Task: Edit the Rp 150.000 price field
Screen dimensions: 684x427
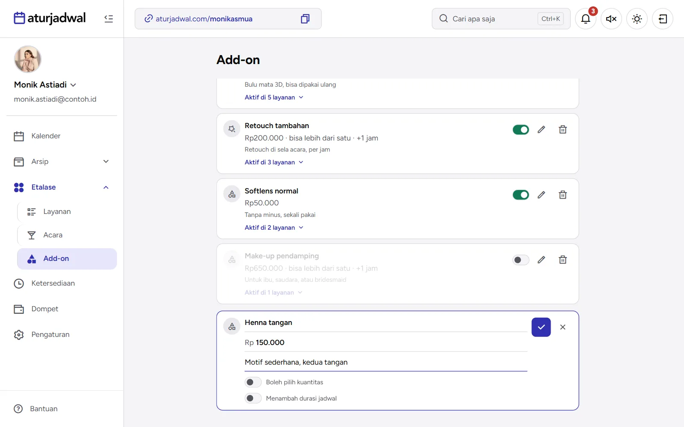Action: coord(386,342)
